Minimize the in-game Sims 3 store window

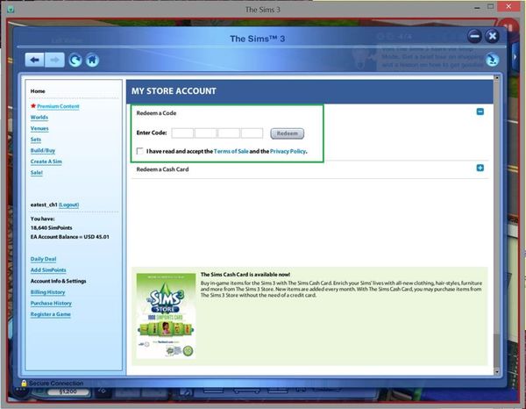(x=474, y=36)
